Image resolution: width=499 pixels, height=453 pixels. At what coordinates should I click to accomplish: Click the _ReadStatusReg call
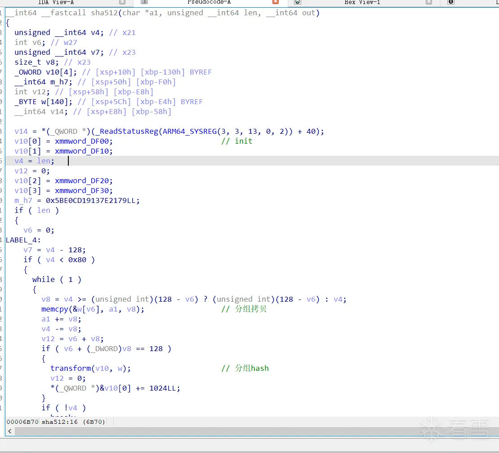(x=127, y=131)
